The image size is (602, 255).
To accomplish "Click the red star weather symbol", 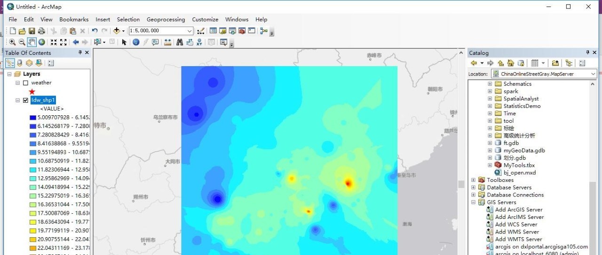I will [x=32, y=91].
